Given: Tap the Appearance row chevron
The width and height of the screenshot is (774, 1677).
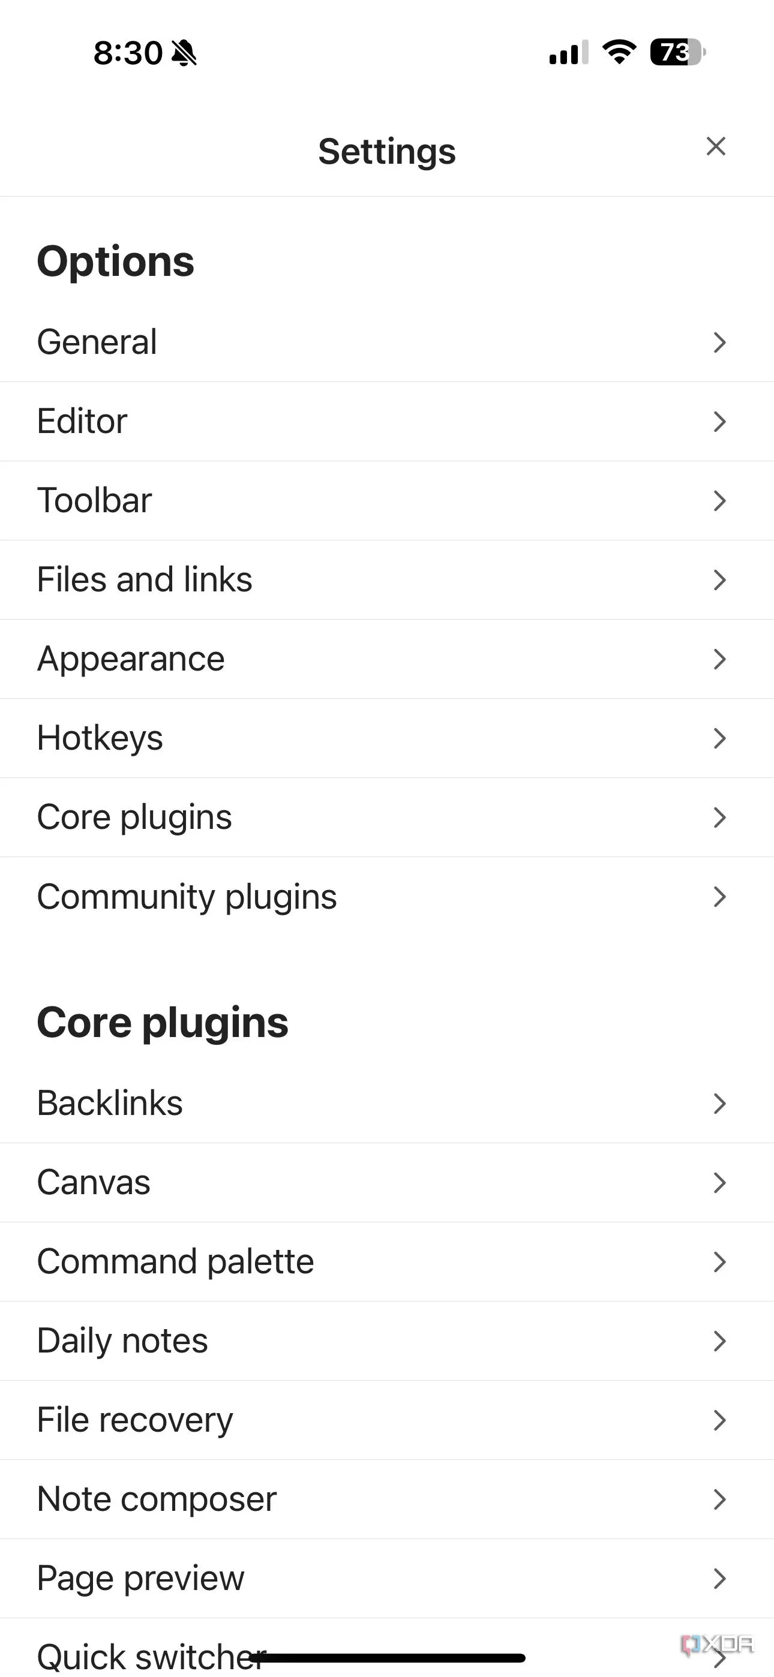Looking at the screenshot, I should (719, 659).
